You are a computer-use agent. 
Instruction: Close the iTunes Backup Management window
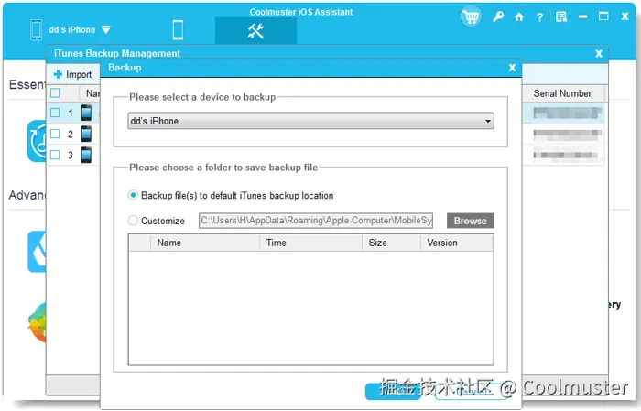pyautogui.click(x=599, y=53)
